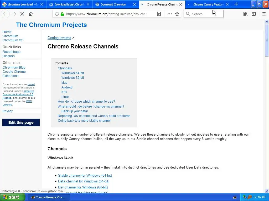Click the magnifier tray icon

250,197
